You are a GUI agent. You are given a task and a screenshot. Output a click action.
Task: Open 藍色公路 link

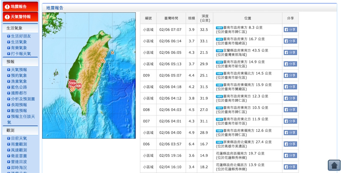point(19,87)
